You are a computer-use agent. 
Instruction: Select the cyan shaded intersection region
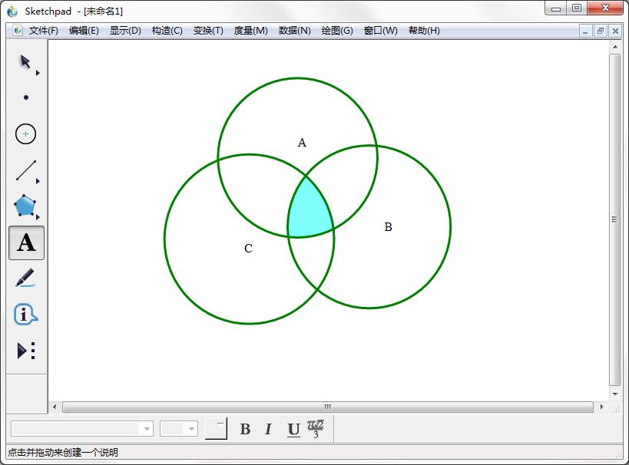click(309, 210)
